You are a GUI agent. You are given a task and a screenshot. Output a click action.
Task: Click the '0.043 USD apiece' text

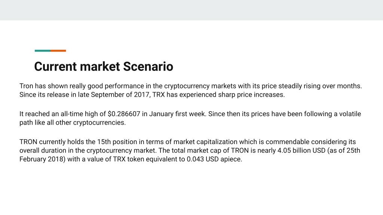click(214, 159)
